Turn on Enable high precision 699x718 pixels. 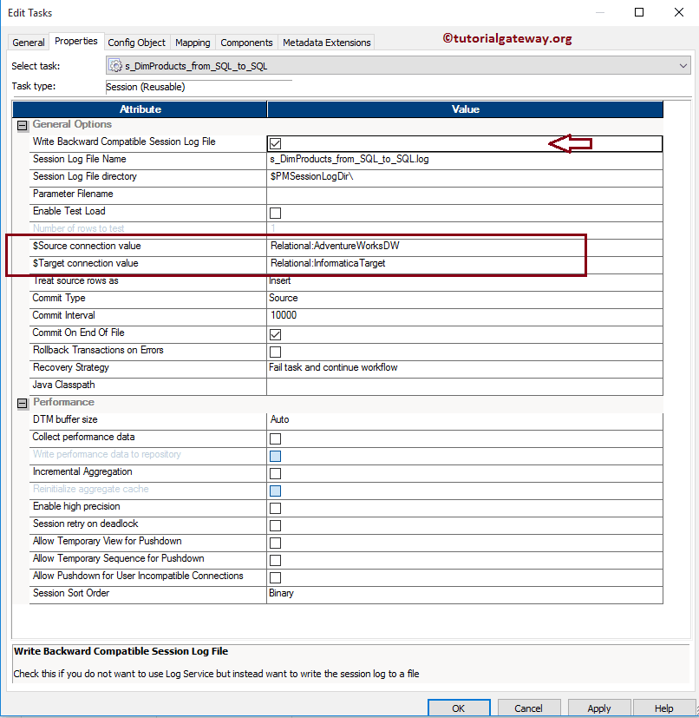(x=276, y=508)
